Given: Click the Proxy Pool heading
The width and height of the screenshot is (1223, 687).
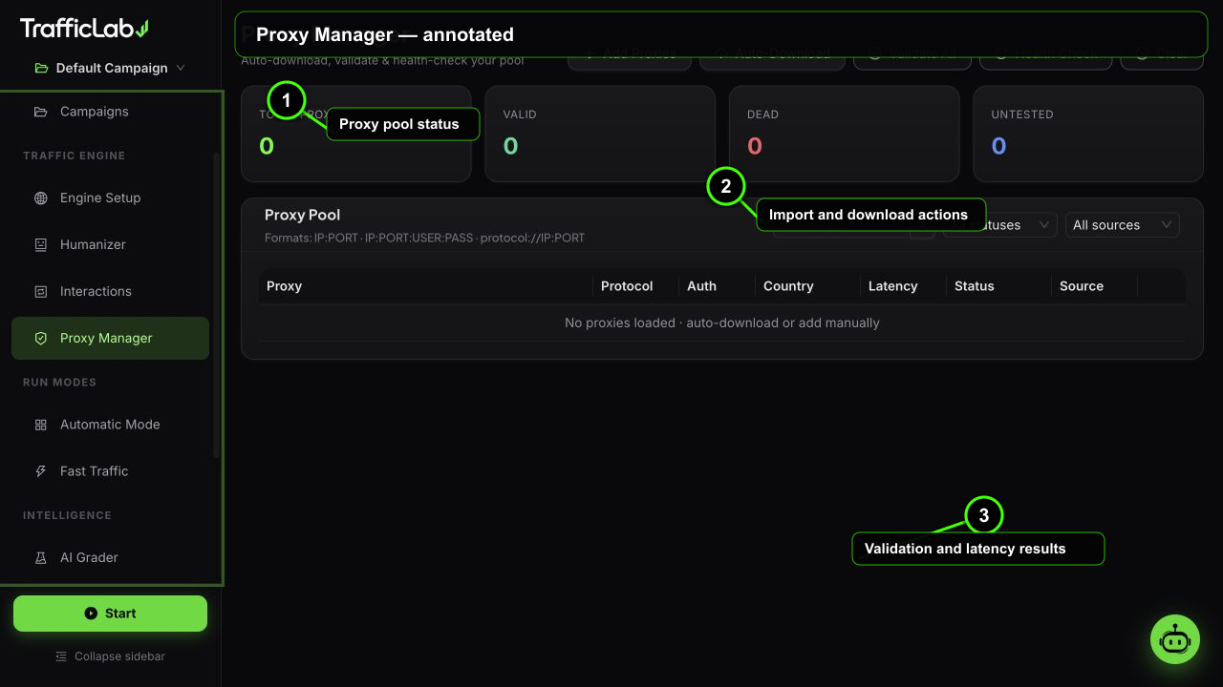Looking at the screenshot, I should [302, 216].
